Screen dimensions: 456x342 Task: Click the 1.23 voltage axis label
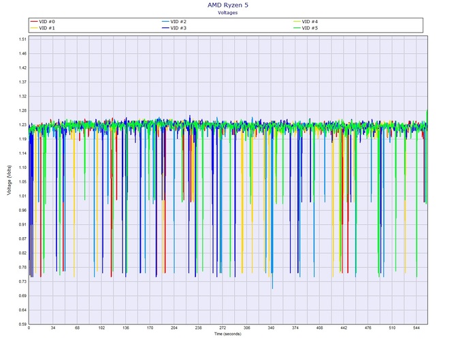click(23, 125)
